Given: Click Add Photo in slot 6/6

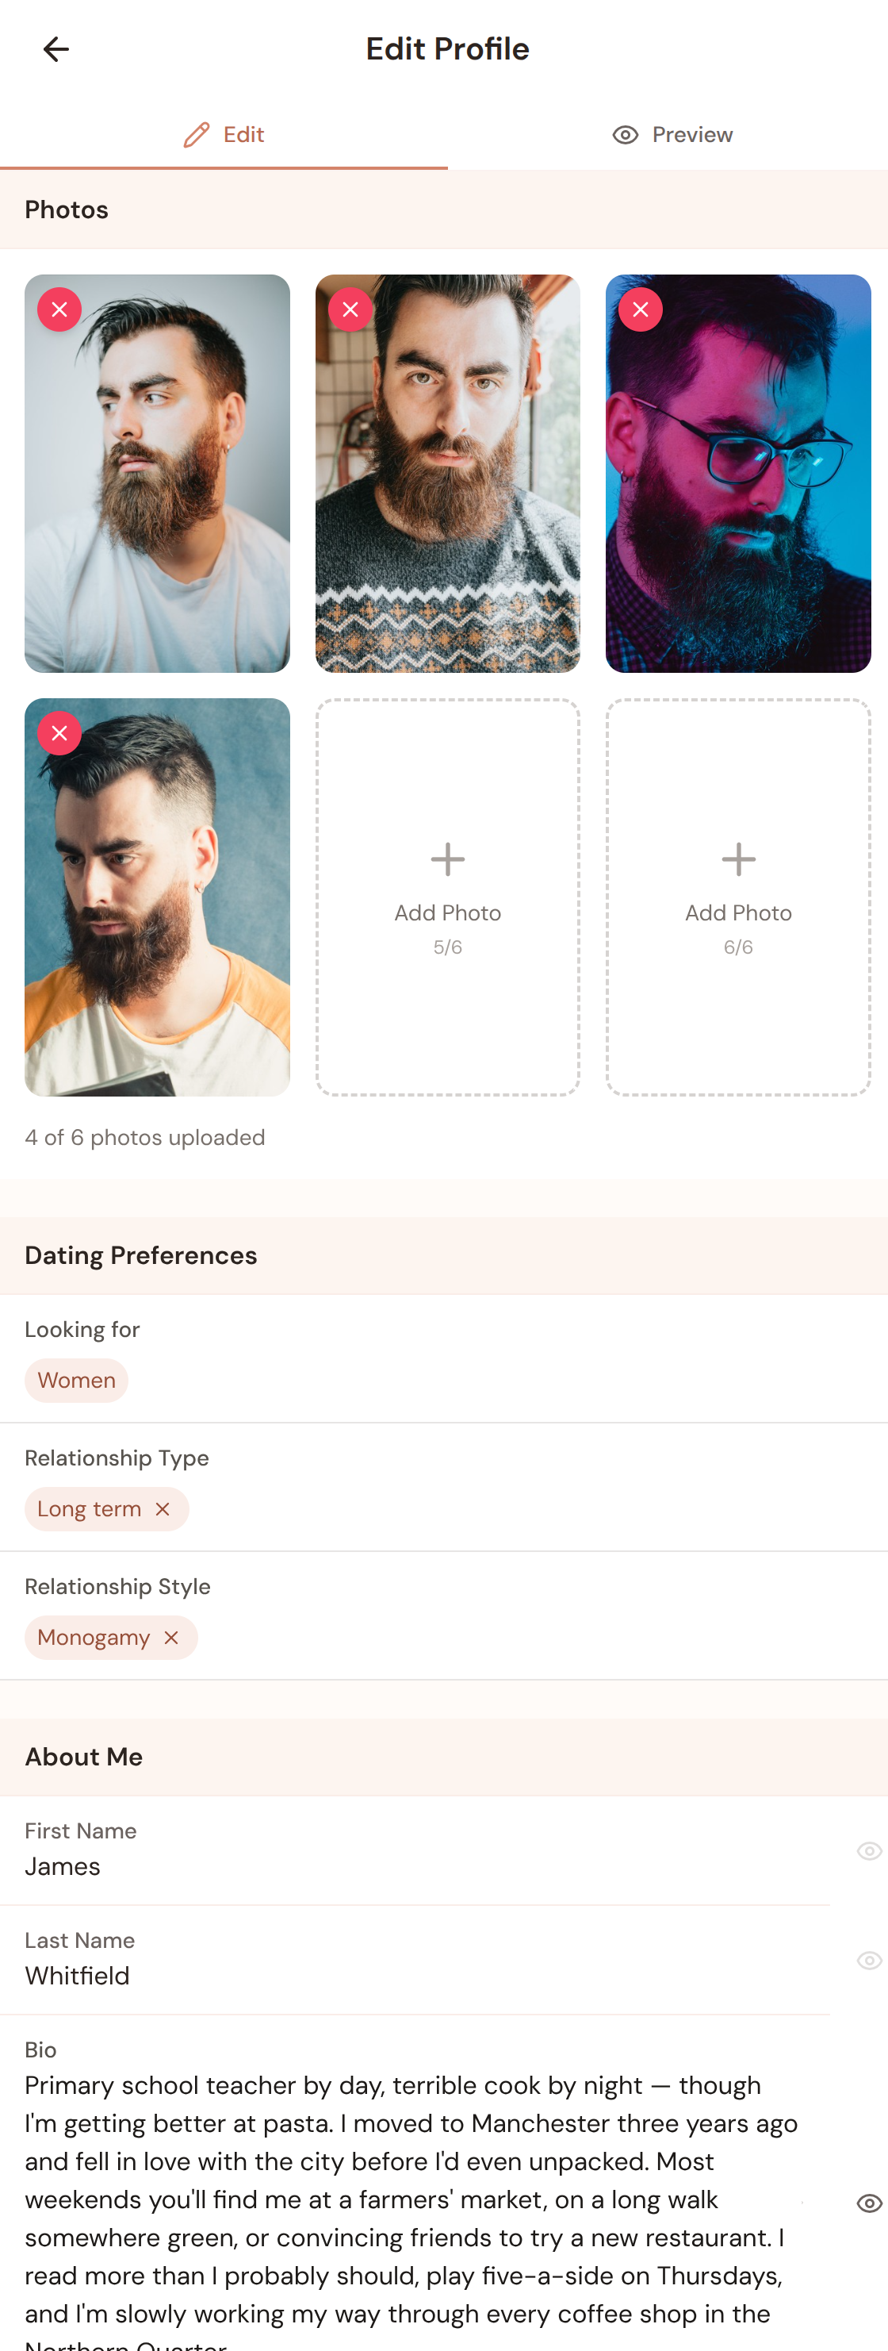Looking at the screenshot, I should click(738, 912).
